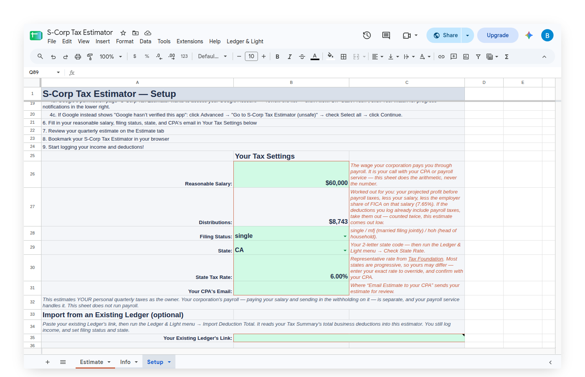Insert a link from toolbar

point(441,57)
